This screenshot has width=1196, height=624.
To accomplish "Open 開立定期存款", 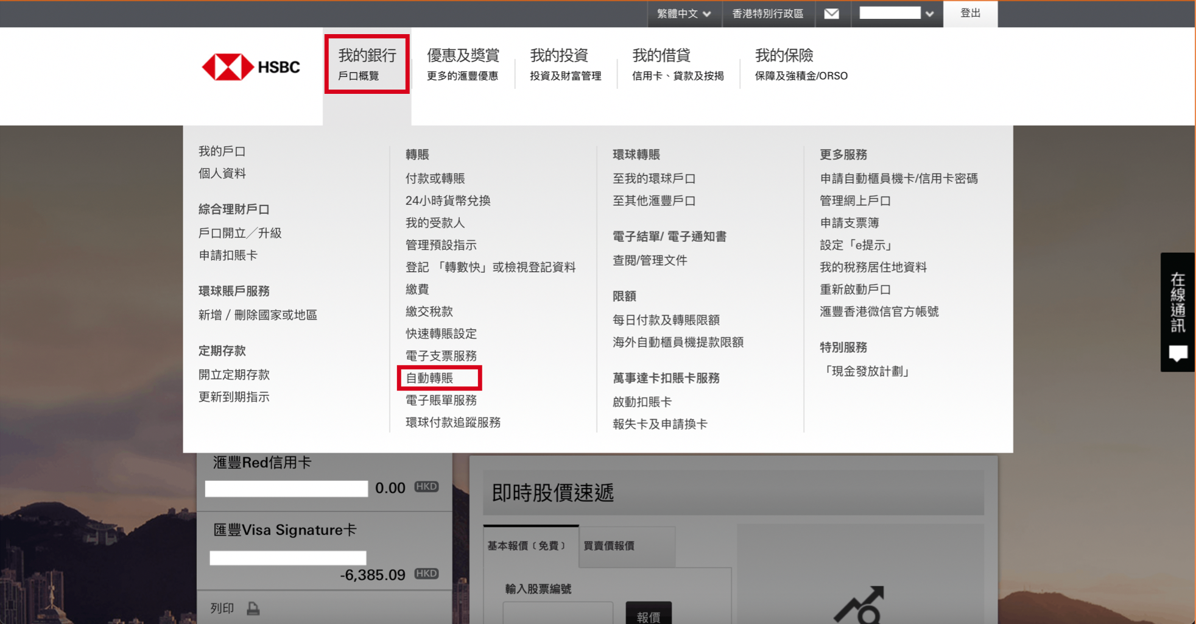I will [234, 375].
